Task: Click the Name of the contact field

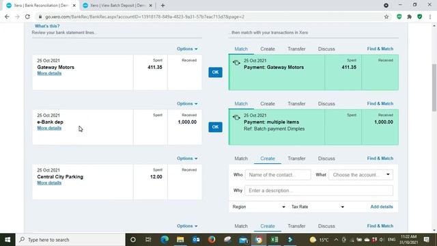Action: 278,175
